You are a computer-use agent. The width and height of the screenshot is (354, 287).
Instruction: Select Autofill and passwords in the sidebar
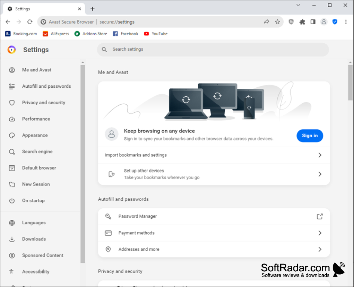click(46, 86)
